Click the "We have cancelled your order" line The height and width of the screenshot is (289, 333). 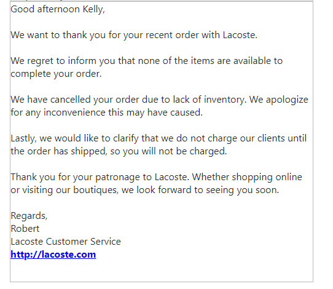pyautogui.click(x=159, y=100)
